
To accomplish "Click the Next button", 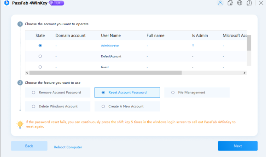I will (x=237, y=146).
